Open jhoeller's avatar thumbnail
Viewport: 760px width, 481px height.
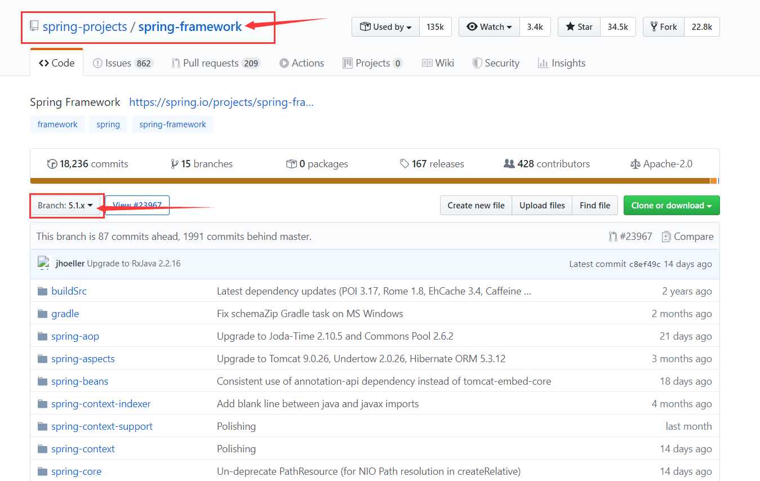point(44,263)
